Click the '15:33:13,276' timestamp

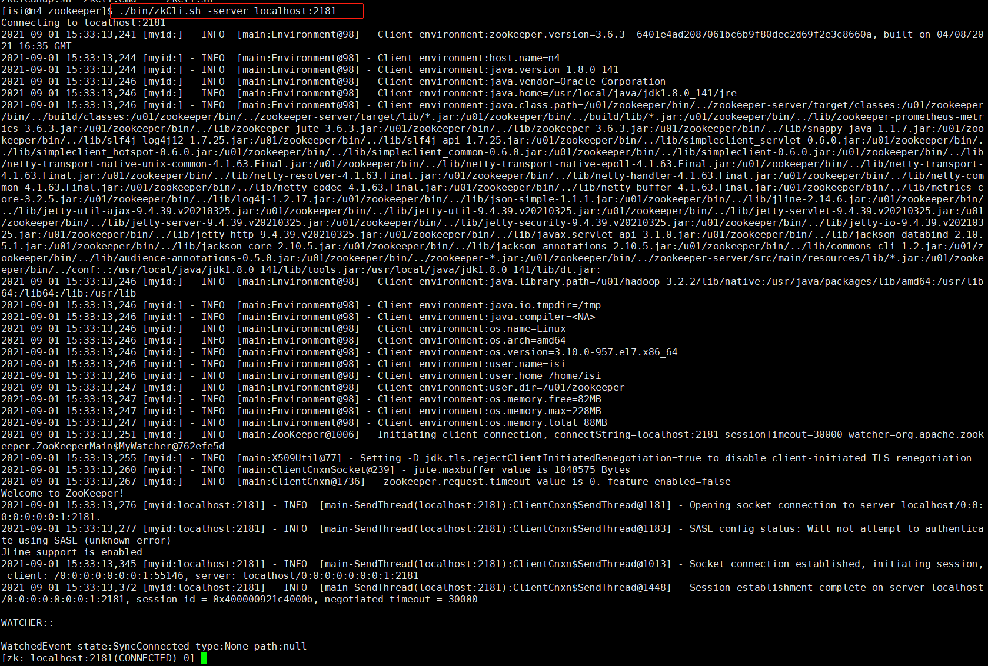101,505
